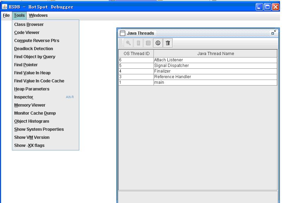The height and width of the screenshot is (203, 286).
Task: Open the Windows menu
Action: point(38,15)
